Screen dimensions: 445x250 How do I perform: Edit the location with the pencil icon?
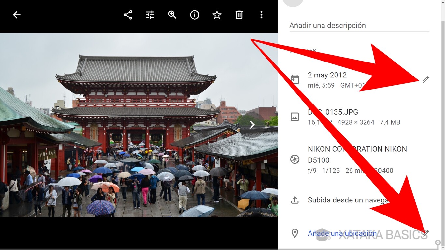coord(426,233)
